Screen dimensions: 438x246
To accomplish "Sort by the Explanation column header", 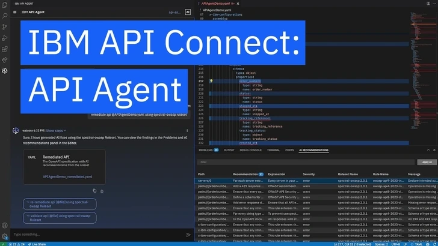I will 276,174.
